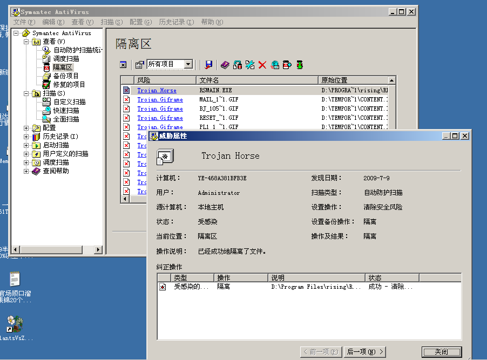Collapse the 扫描(S) tree node

(26, 93)
